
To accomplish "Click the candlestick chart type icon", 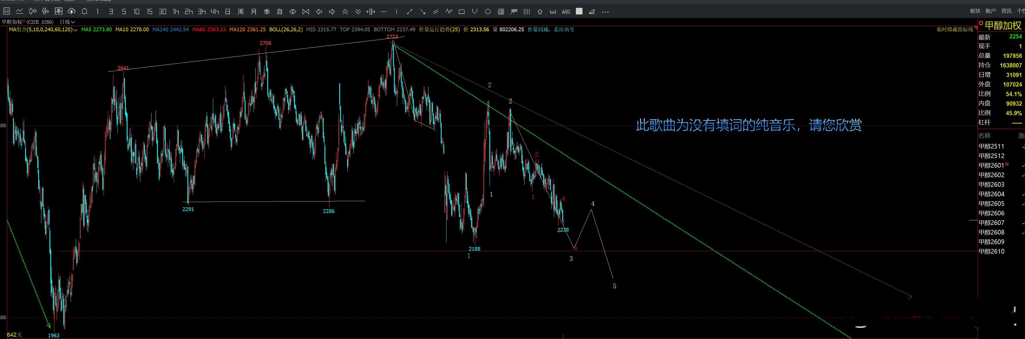I will [33, 12].
